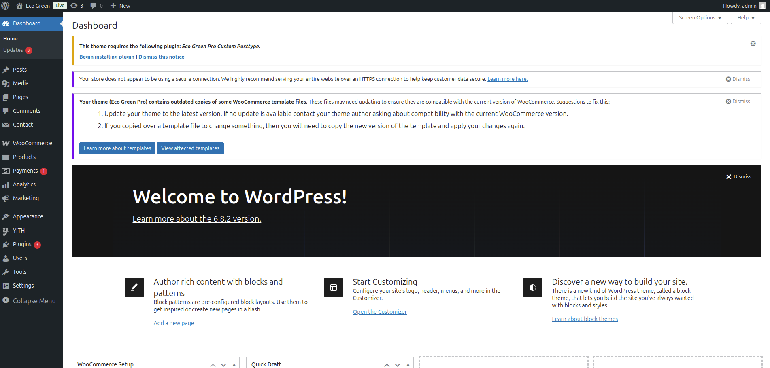Move Quick Draft panel down with chevron

pos(398,364)
